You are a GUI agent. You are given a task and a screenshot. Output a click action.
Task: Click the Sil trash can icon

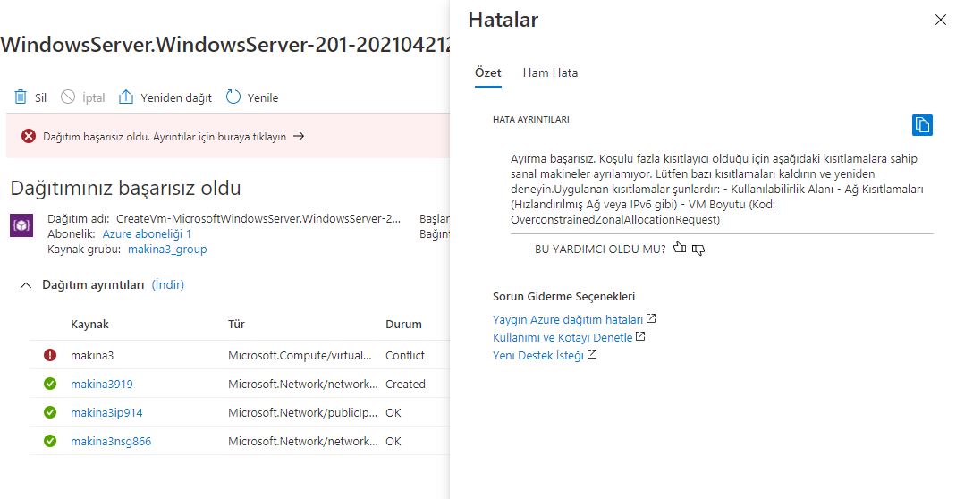pyautogui.click(x=21, y=97)
